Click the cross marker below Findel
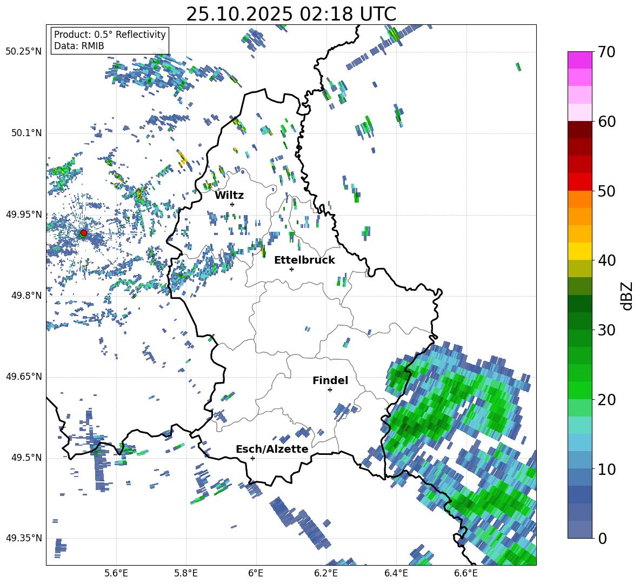 [x=330, y=390]
